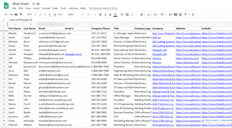Click the Move to folder icon
232x128 pixels.
38,4
